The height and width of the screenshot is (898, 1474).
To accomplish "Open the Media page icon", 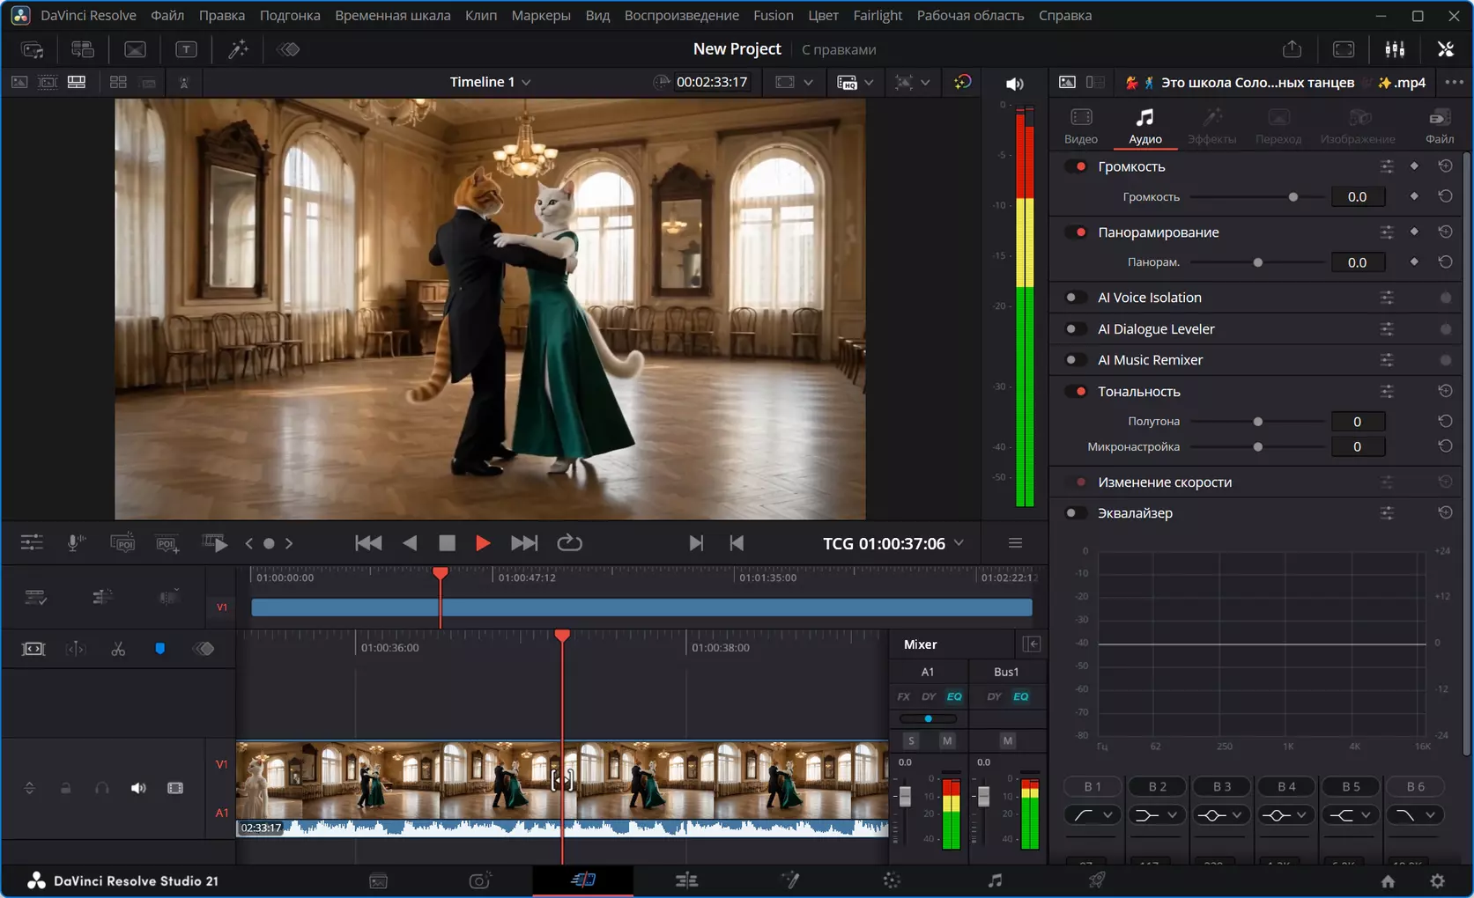I will pos(378,880).
